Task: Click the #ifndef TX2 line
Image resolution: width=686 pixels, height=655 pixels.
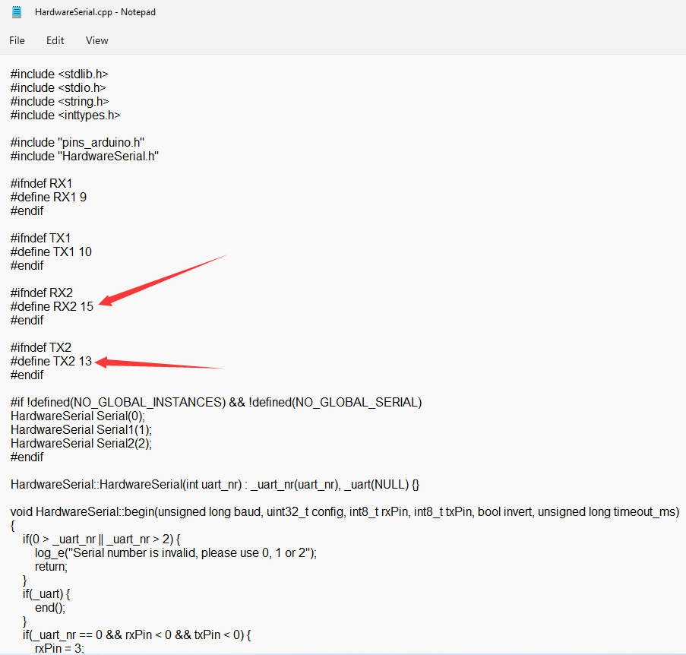Action: click(41, 348)
